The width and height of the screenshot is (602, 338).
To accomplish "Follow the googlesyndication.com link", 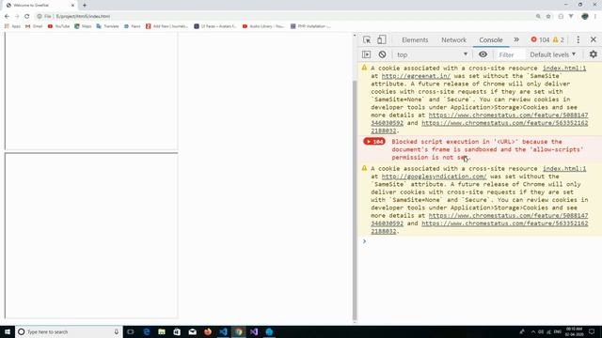I will pyautogui.click(x=434, y=177).
